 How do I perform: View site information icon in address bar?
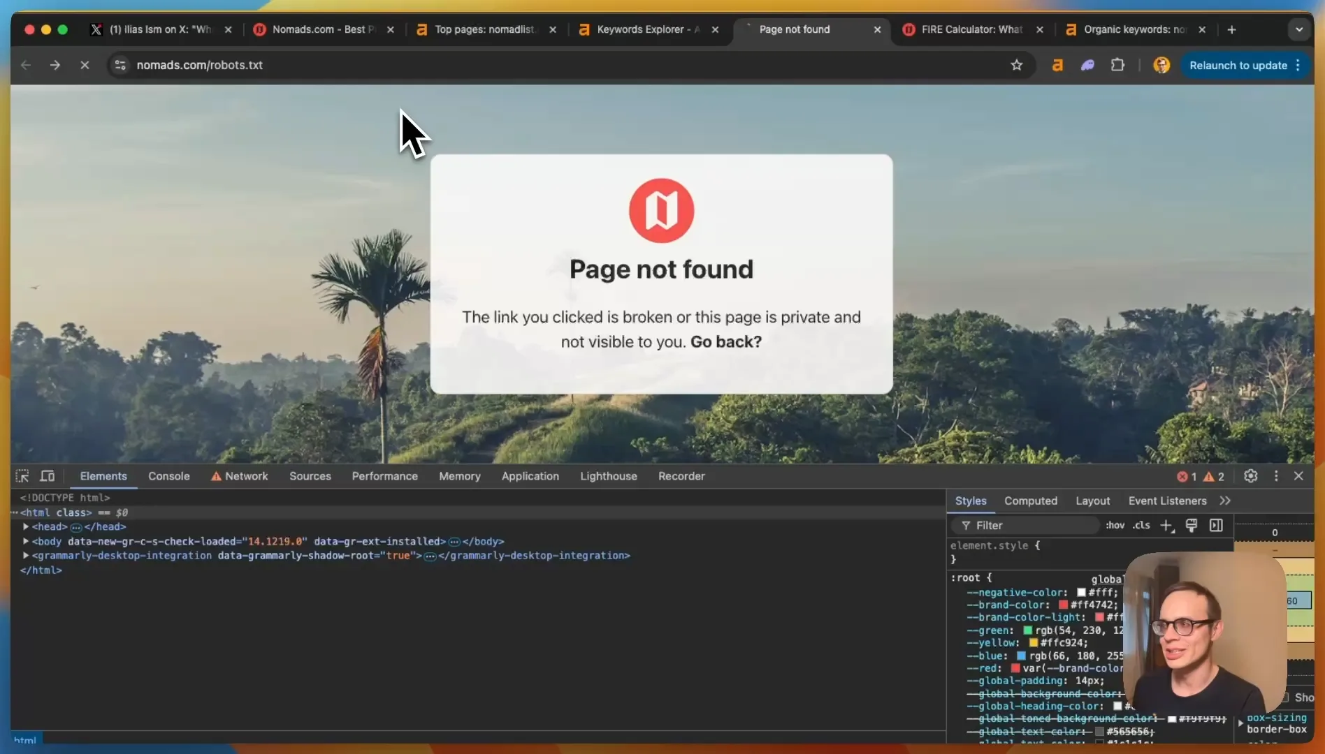click(120, 65)
